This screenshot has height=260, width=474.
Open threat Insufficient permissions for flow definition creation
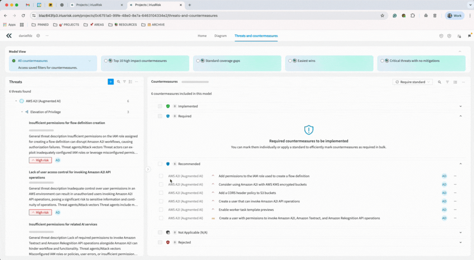[67, 123]
